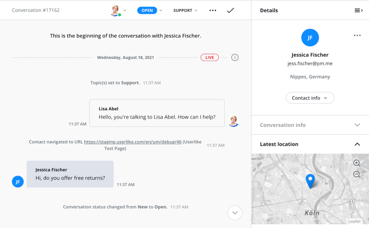This screenshot has width=369, height=228.
Task: Expand the Conversation info section
Action: (x=310, y=125)
